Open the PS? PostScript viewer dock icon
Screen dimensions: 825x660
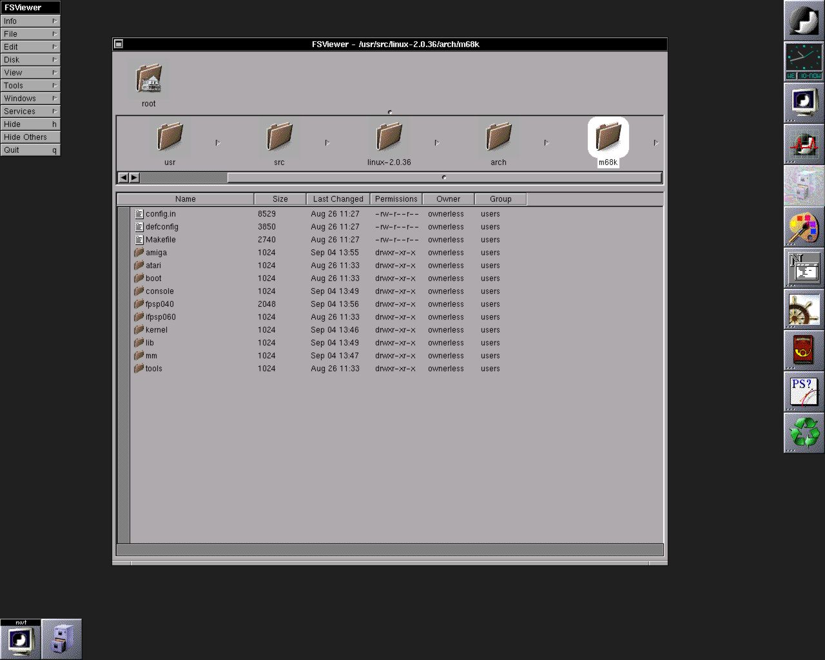click(804, 392)
